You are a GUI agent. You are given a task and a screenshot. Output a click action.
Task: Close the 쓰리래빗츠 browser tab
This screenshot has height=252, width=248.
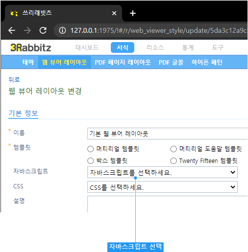pyautogui.click(x=114, y=13)
